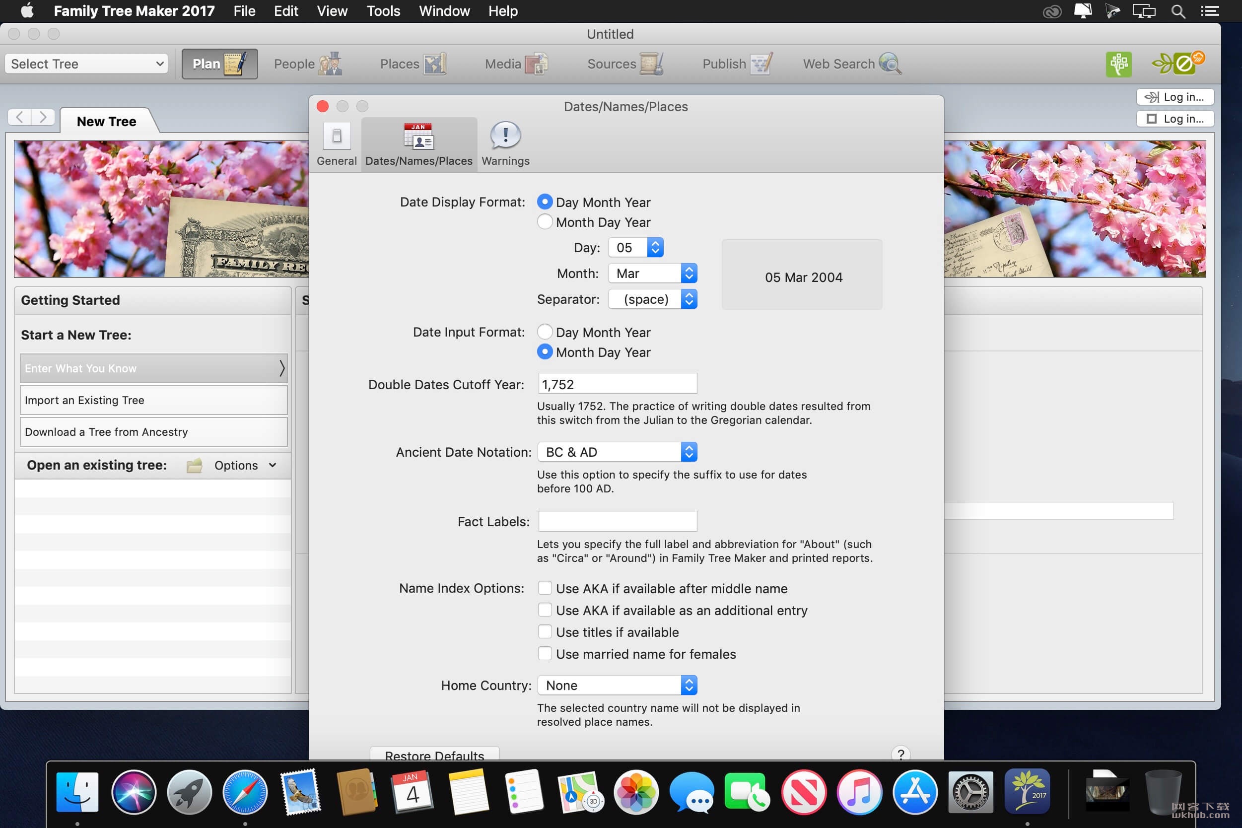Screen dimensions: 1242x828
Task: Open the Month format dropdown
Action: [x=653, y=274]
